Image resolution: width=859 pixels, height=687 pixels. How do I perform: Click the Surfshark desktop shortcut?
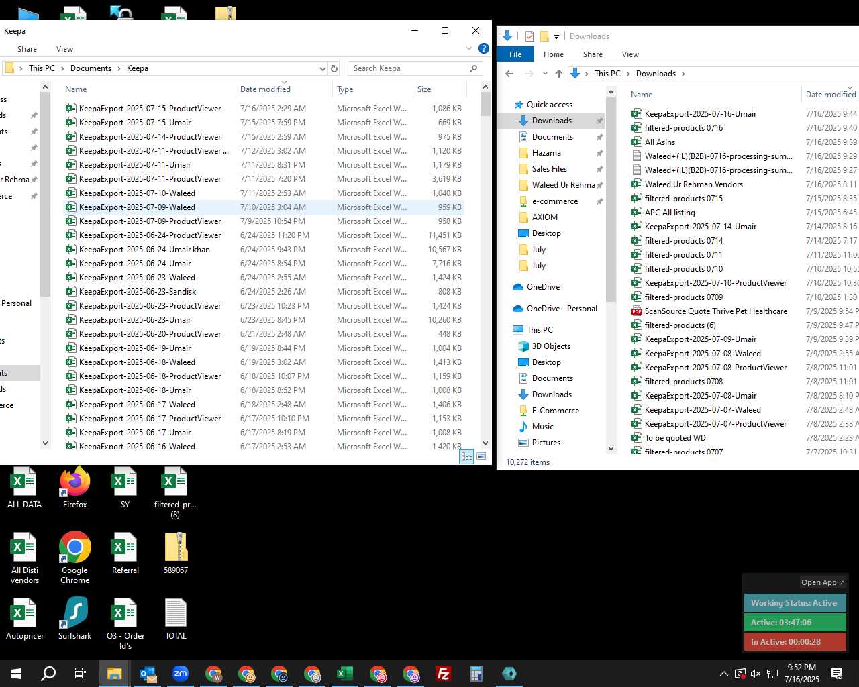pyautogui.click(x=74, y=619)
